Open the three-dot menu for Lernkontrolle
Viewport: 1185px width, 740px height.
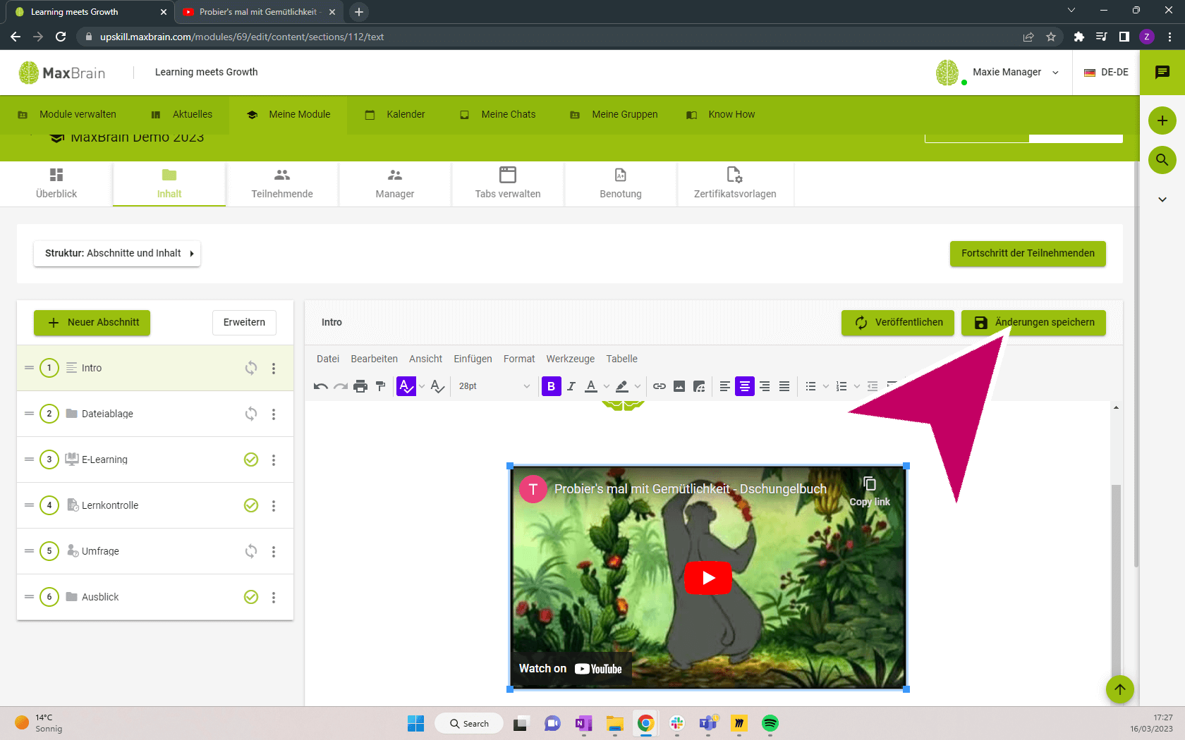[274, 505]
